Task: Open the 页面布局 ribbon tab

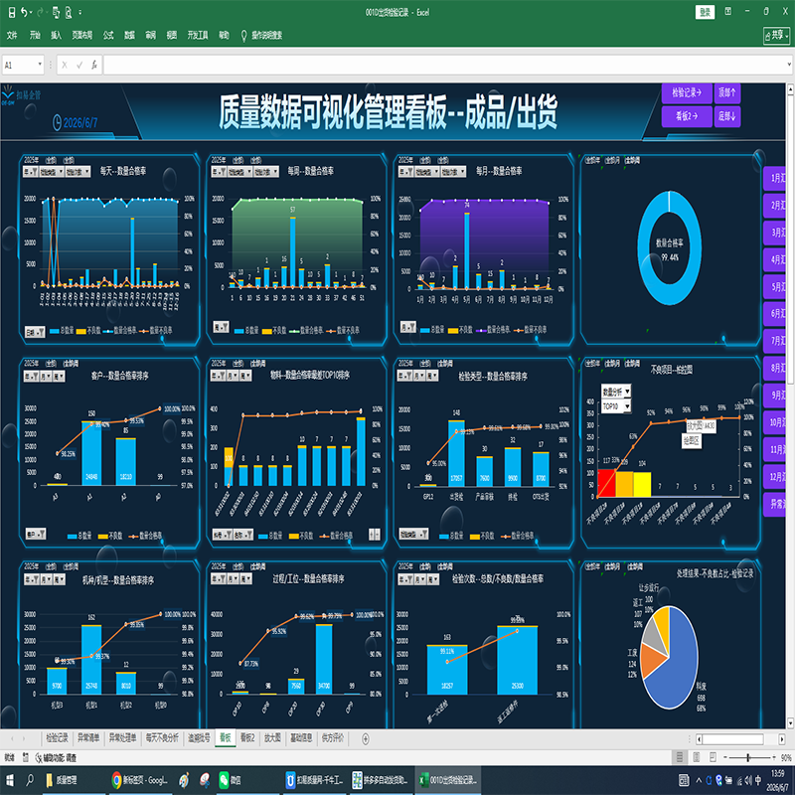Action: click(x=82, y=35)
